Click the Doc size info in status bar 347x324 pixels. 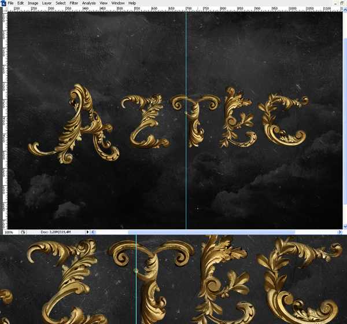[x=55, y=232]
